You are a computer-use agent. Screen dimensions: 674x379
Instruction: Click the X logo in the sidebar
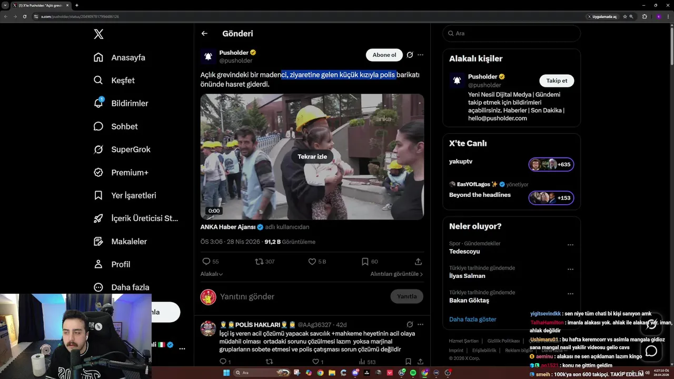click(98, 34)
